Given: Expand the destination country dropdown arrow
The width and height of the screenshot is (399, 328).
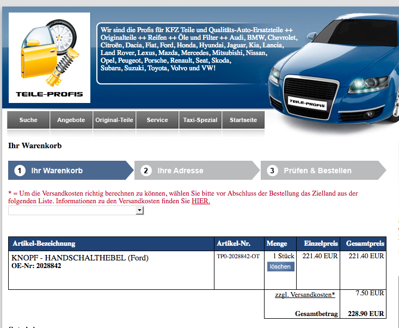Looking at the screenshot, I should pyautogui.click(x=140, y=211).
